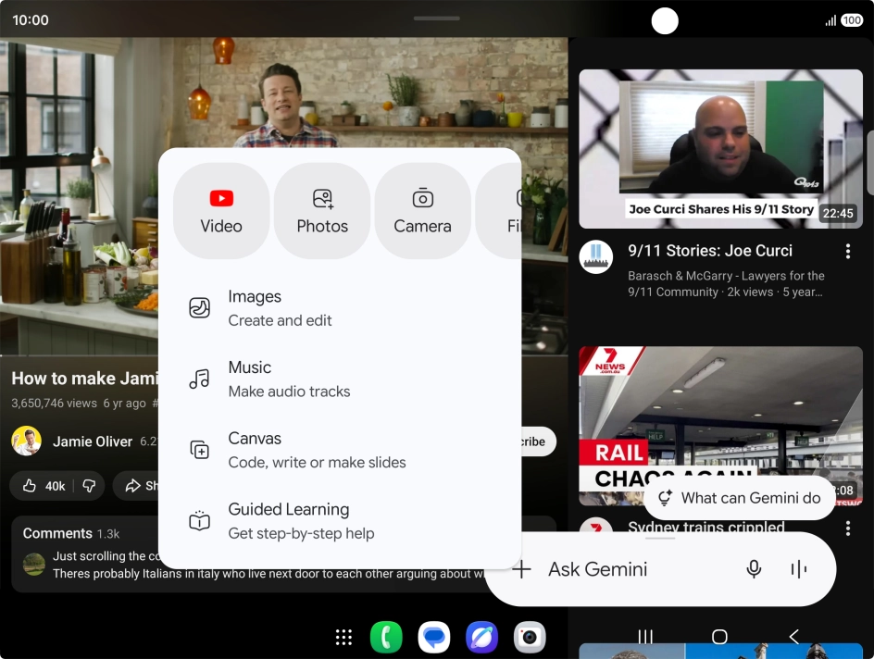Viewport: 874px width, 659px height.
Task: Like the Jamie Oliver video (40k)
Action: point(44,486)
